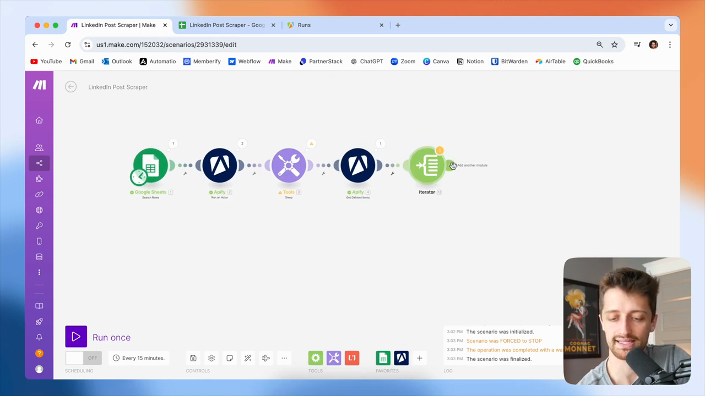Open the Google Sheets module clock schedule
This screenshot has width=705, height=396.
(139, 176)
